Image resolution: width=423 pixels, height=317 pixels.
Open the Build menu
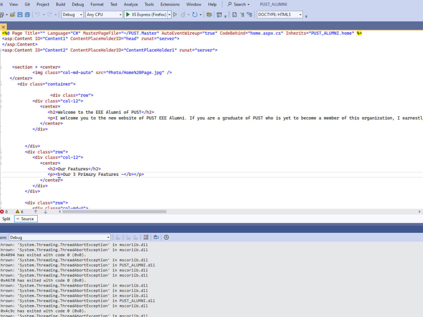click(60, 4)
